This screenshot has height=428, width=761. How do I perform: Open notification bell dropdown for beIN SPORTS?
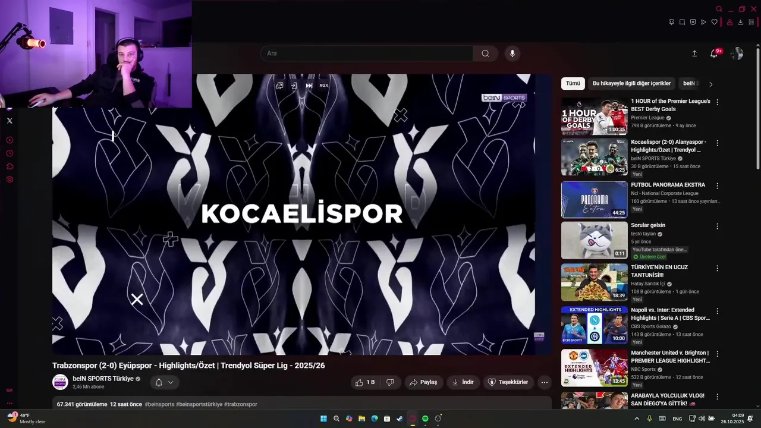(x=164, y=382)
